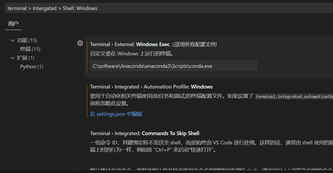Select the 功能 (15) category label

27,40
